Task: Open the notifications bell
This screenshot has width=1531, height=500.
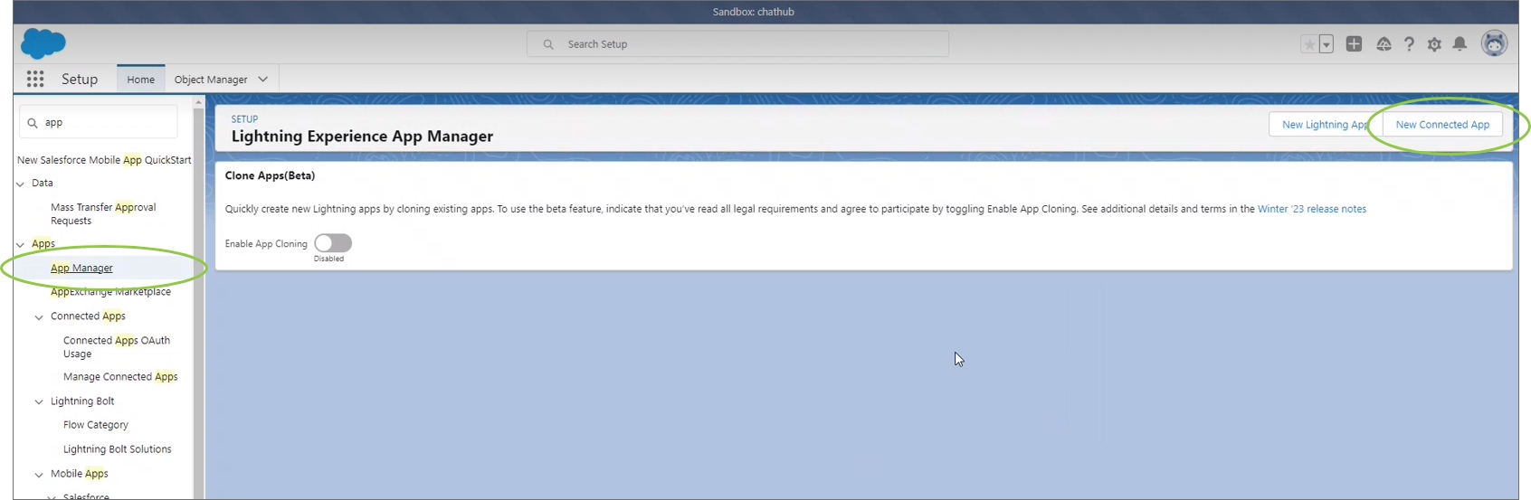Action: pyautogui.click(x=1460, y=44)
